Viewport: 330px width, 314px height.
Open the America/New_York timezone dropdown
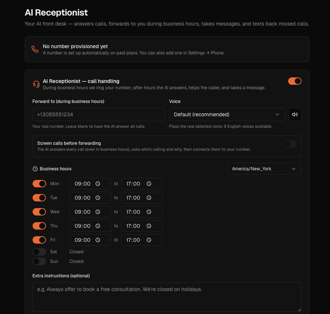coord(264,169)
